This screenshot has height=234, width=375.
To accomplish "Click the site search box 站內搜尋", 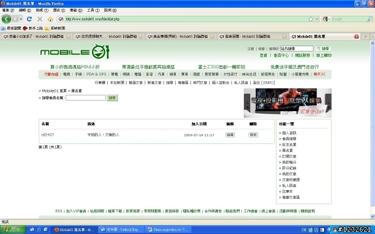I will 296,49.
